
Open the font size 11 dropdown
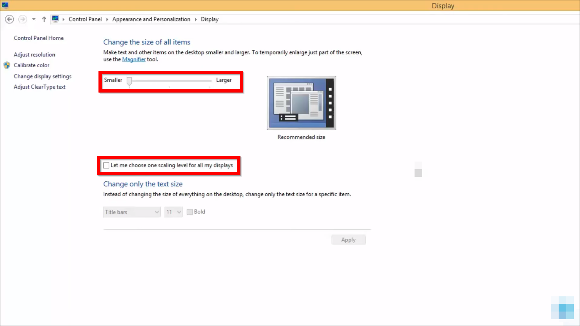(x=178, y=212)
